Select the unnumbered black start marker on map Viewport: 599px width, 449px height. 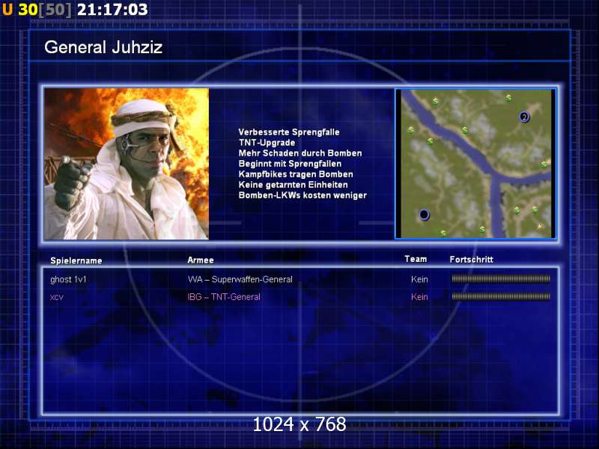pyautogui.click(x=424, y=215)
